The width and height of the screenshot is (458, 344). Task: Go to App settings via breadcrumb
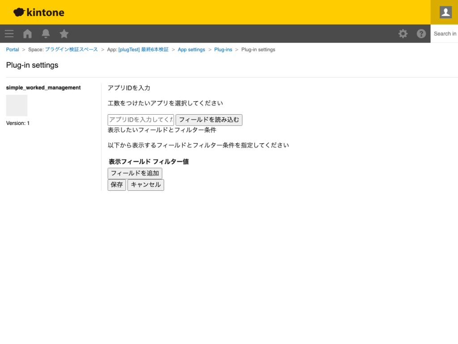click(x=191, y=49)
